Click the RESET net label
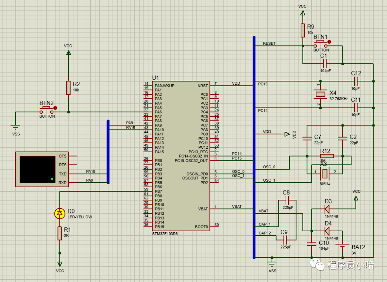The width and height of the screenshot is (387, 282). pos(269,44)
